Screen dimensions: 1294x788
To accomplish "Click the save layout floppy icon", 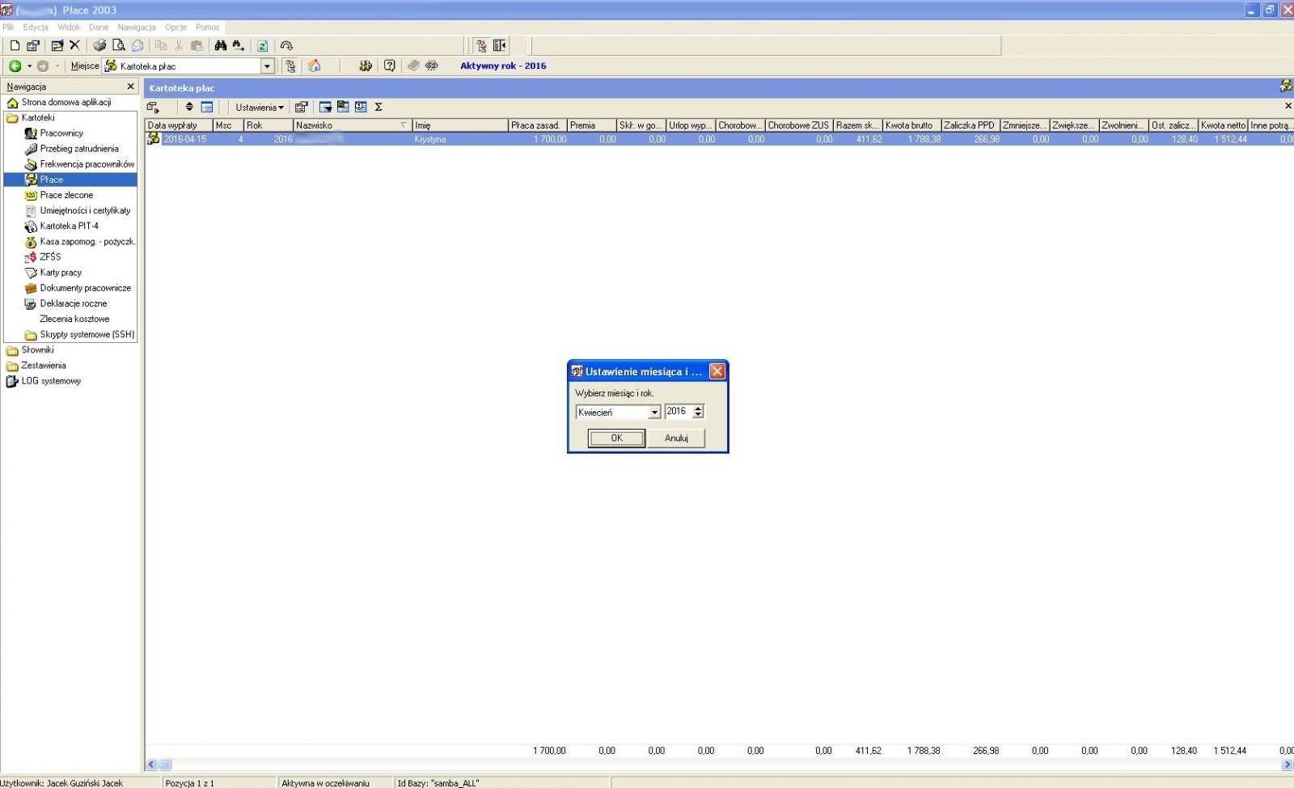I will (x=343, y=107).
